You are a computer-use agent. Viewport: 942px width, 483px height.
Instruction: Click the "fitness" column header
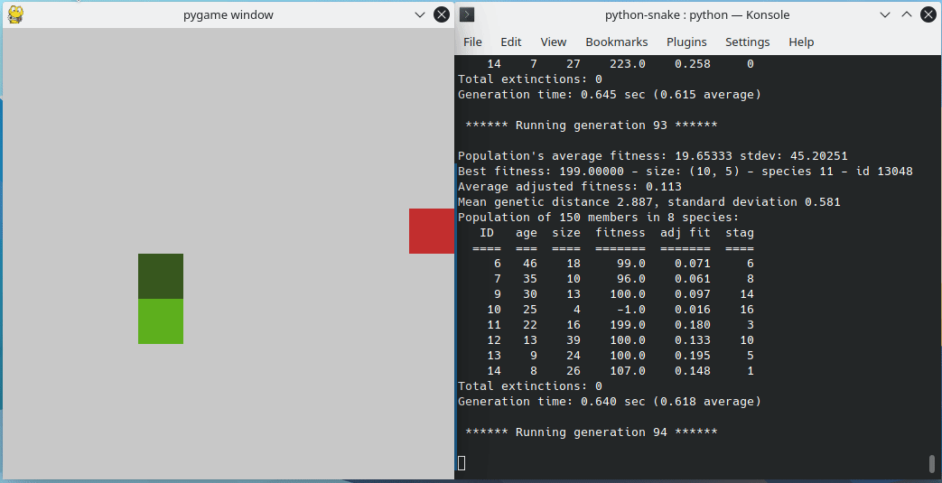click(620, 233)
